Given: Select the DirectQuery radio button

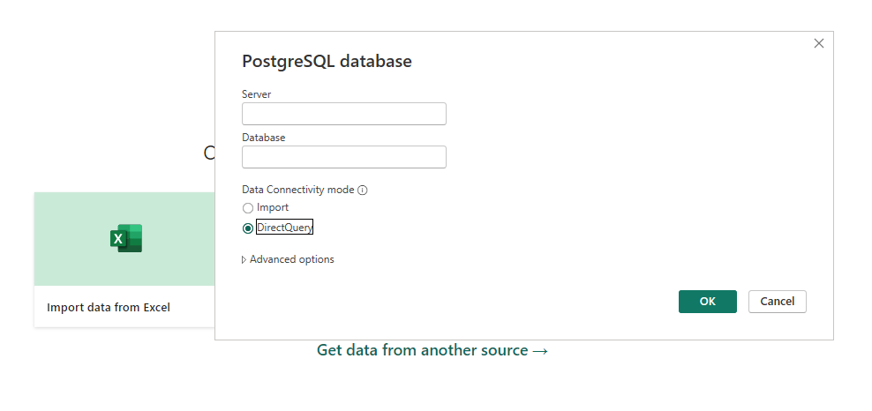Looking at the screenshot, I should (x=248, y=228).
